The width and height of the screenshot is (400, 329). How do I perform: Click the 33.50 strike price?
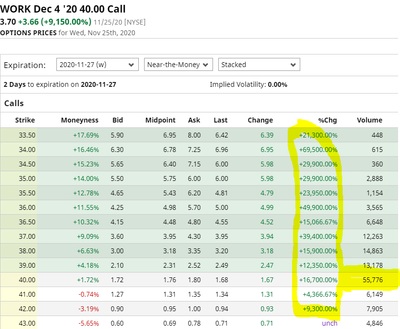point(27,135)
